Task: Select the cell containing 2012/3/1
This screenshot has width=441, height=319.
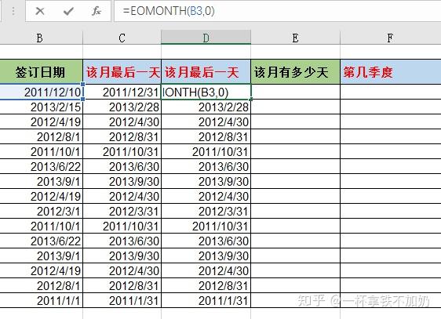Action: tap(41, 211)
